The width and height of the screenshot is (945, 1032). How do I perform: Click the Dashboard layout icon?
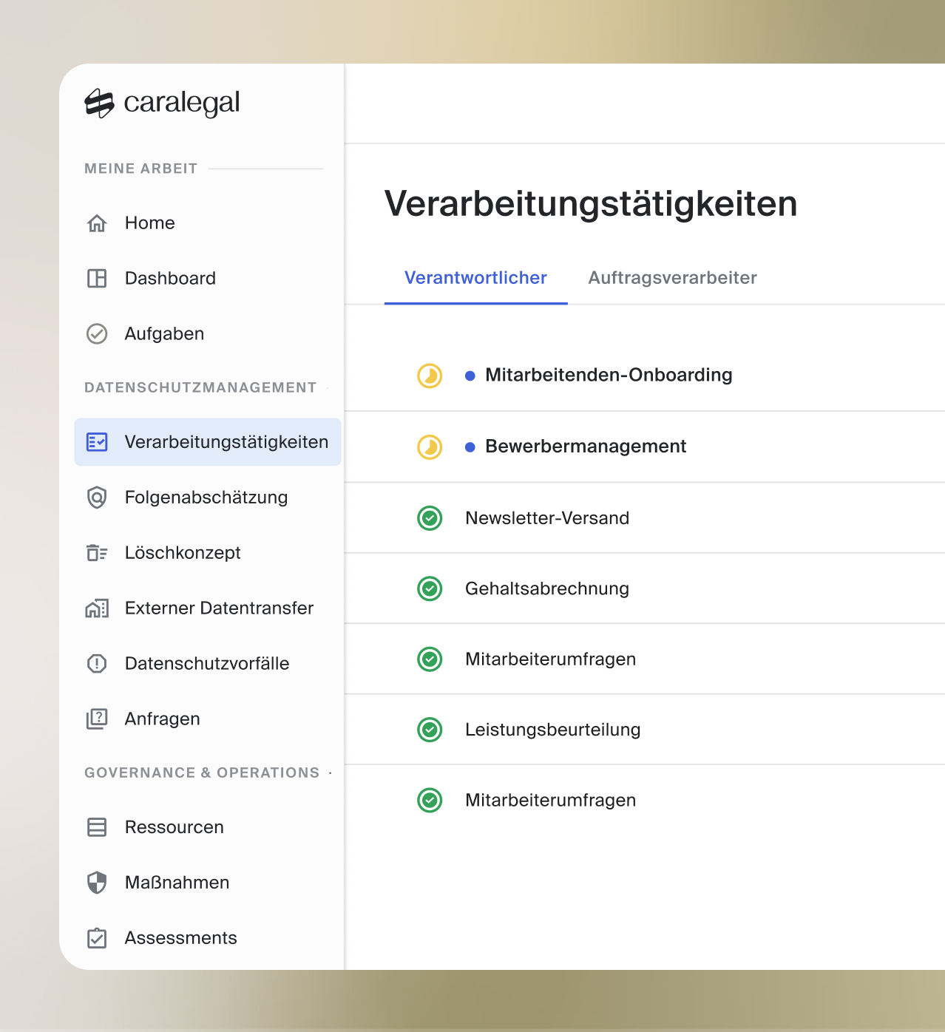[97, 278]
